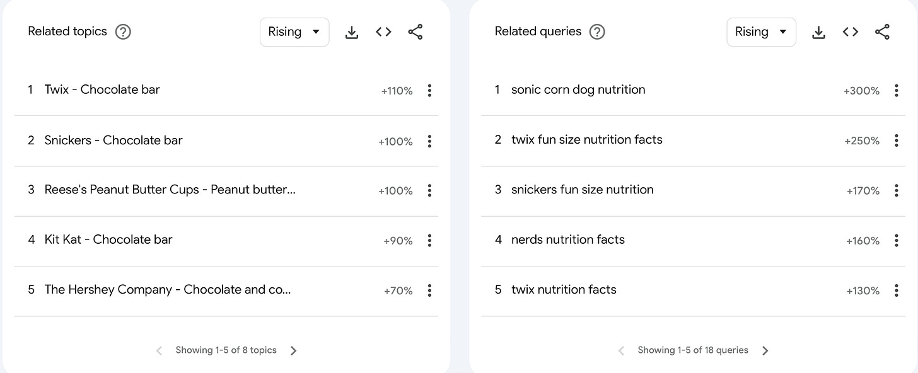Open help tooltip for Related queries
This screenshot has height=373, width=918.
pos(596,32)
